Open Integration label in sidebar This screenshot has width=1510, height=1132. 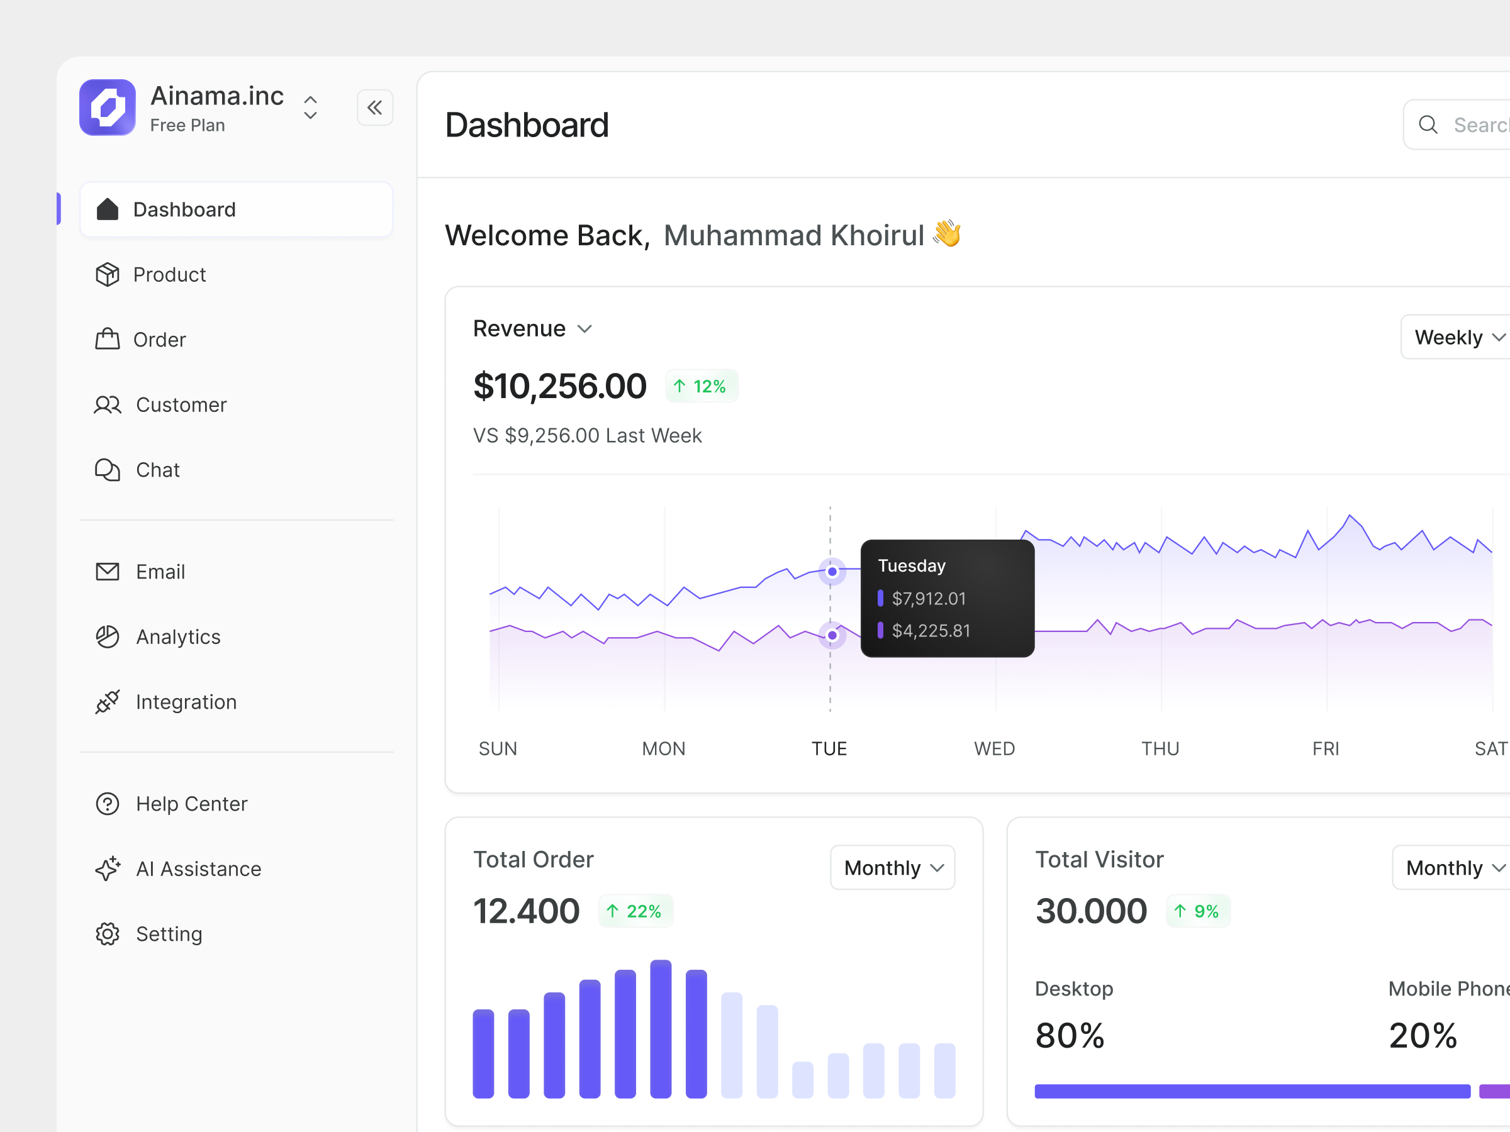click(x=186, y=701)
